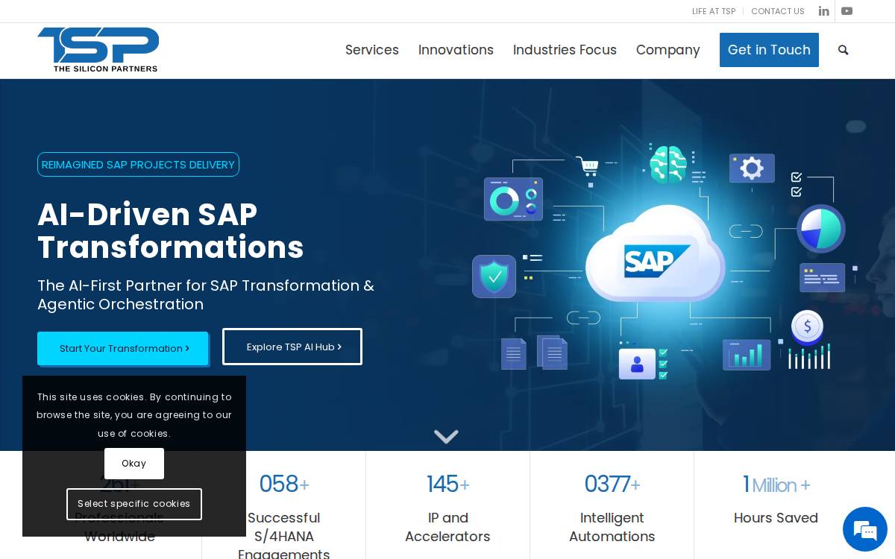
Task: Click the SAP cloud logo graphic
Action: click(x=656, y=253)
